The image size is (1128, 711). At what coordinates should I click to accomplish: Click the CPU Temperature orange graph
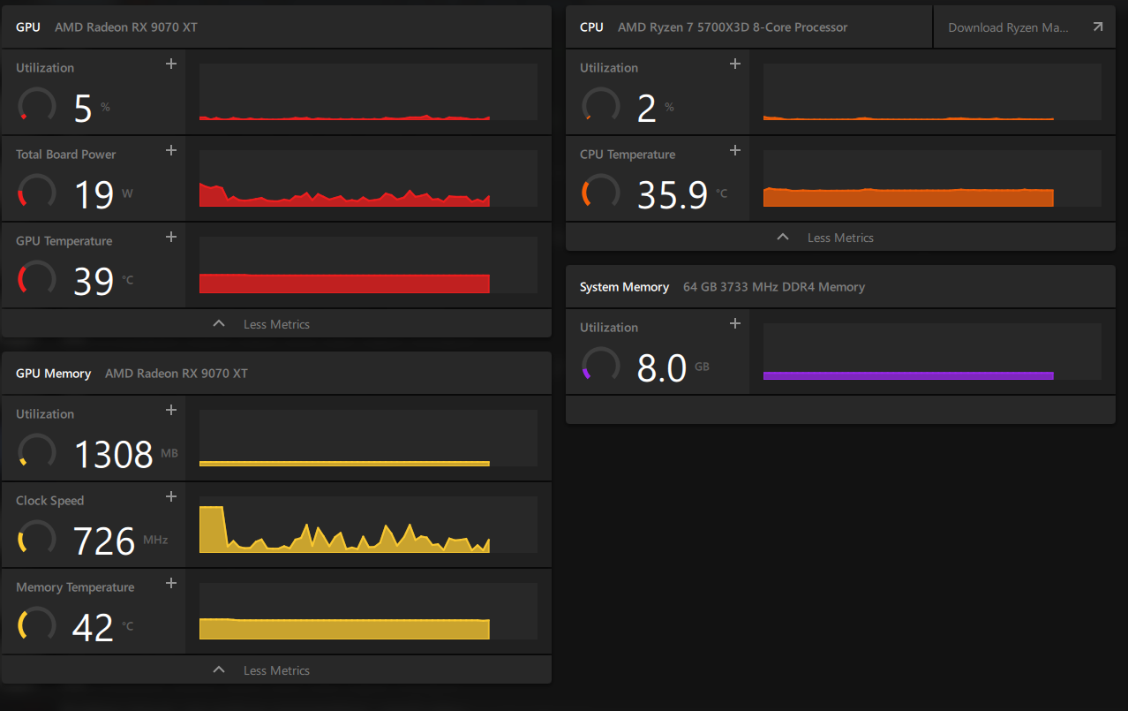pyautogui.click(x=932, y=178)
